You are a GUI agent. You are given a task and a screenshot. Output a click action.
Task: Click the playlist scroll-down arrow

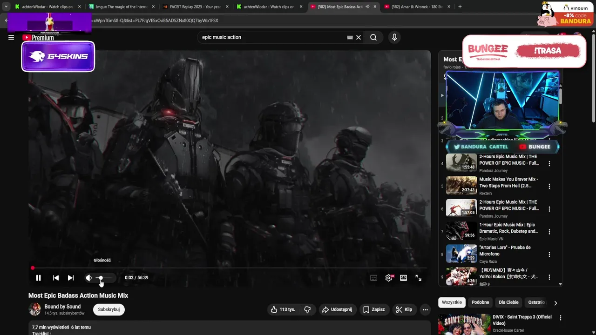pyautogui.click(x=561, y=284)
